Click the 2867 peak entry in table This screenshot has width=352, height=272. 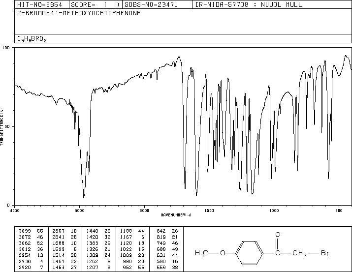(64, 231)
